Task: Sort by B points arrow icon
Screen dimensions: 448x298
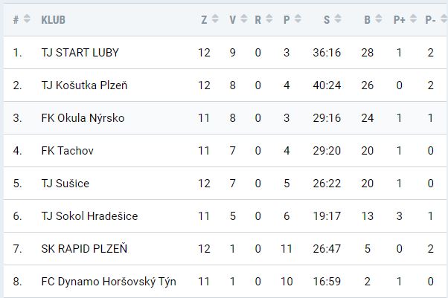Action: (378, 19)
